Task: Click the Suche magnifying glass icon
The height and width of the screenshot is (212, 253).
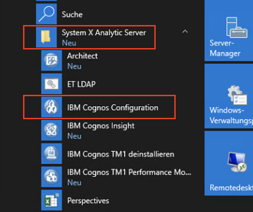Action: [46, 14]
